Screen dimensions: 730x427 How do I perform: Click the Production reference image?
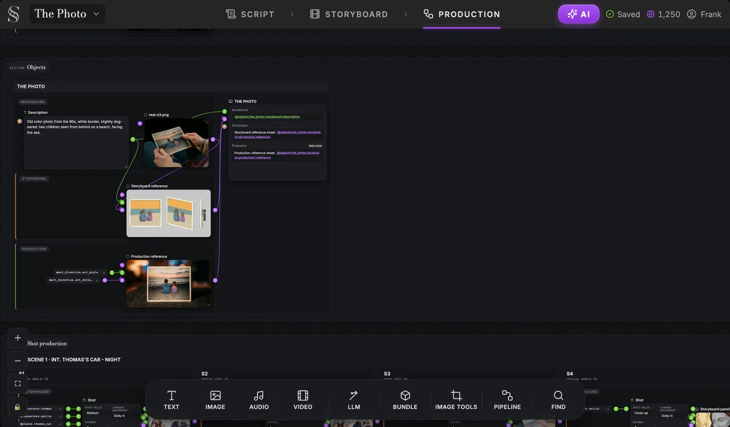[168, 284]
